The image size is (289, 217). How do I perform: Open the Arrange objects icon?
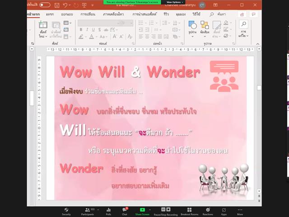point(205,25)
